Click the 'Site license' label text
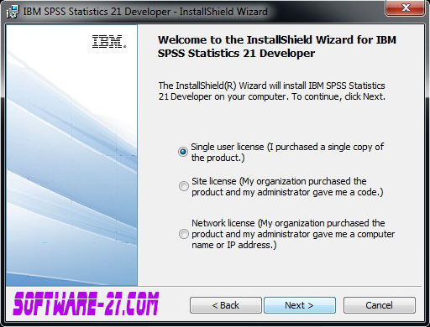 click(287, 187)
